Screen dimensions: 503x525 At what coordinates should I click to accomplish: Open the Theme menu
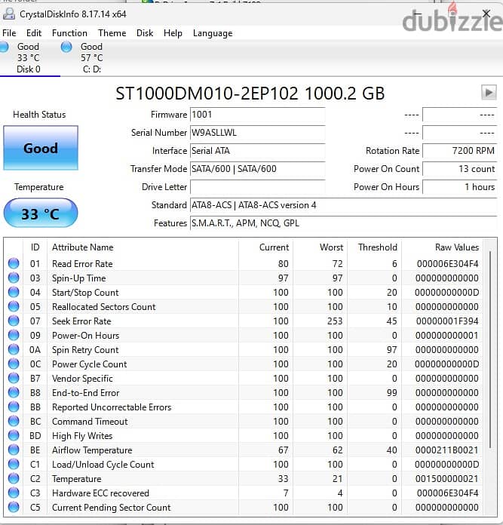(x=112, y=33)
